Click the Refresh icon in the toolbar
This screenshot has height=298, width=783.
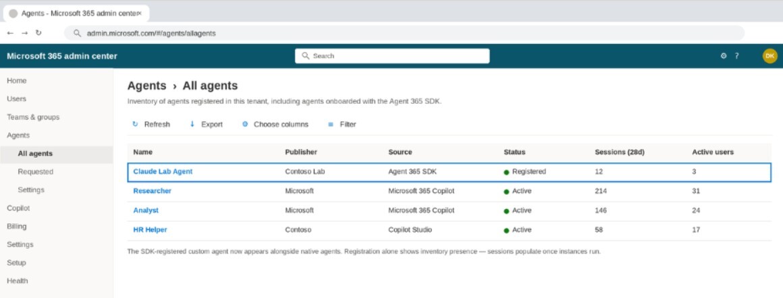[135, 124]
